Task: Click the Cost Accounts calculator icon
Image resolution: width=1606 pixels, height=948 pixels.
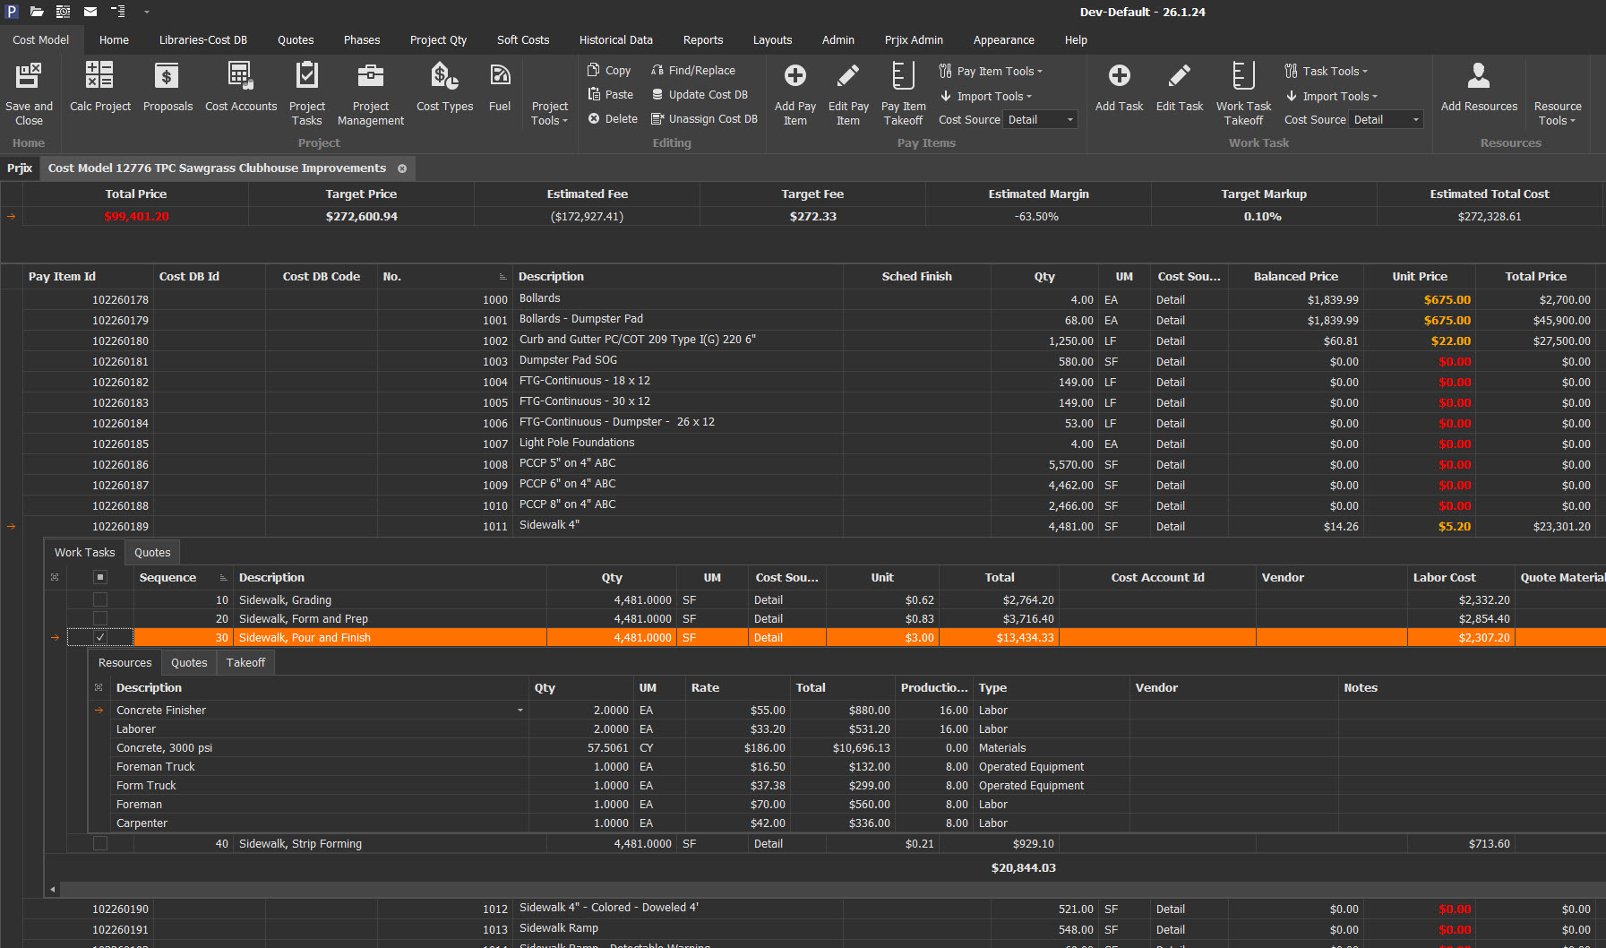Action: pyautogui.click(x=240, y=76)
